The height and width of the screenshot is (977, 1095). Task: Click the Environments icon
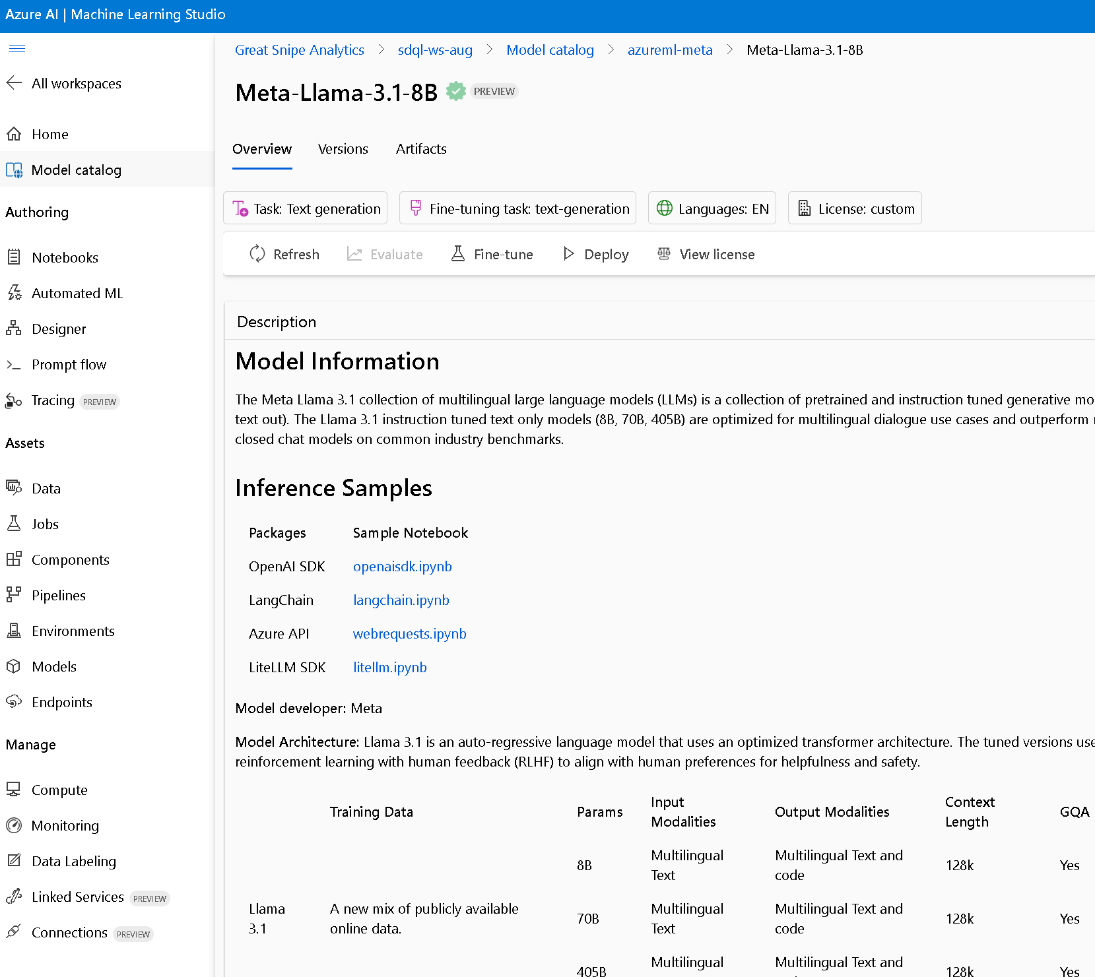(14, 630)
